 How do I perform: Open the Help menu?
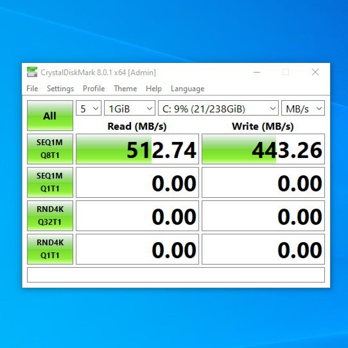tap(153, 89)
